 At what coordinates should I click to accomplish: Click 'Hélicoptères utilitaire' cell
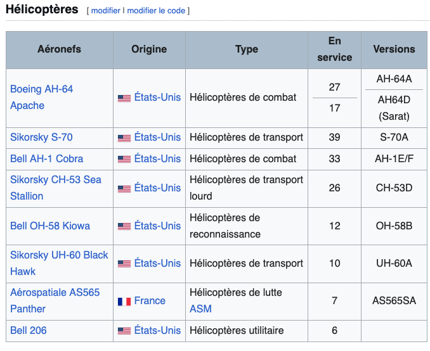[247, 331]
